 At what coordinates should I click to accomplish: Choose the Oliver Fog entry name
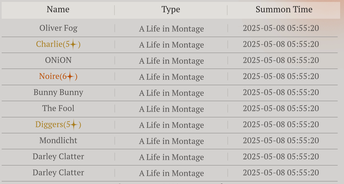click(x=58, y=28)
